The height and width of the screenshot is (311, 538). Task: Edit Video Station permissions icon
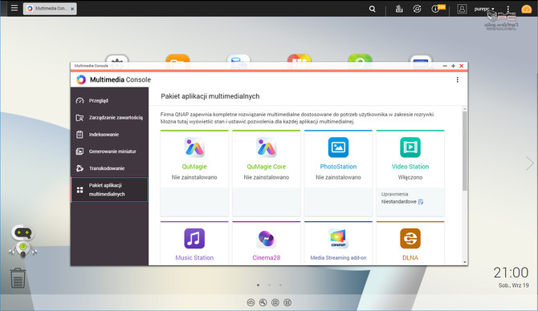coord(421,202)
